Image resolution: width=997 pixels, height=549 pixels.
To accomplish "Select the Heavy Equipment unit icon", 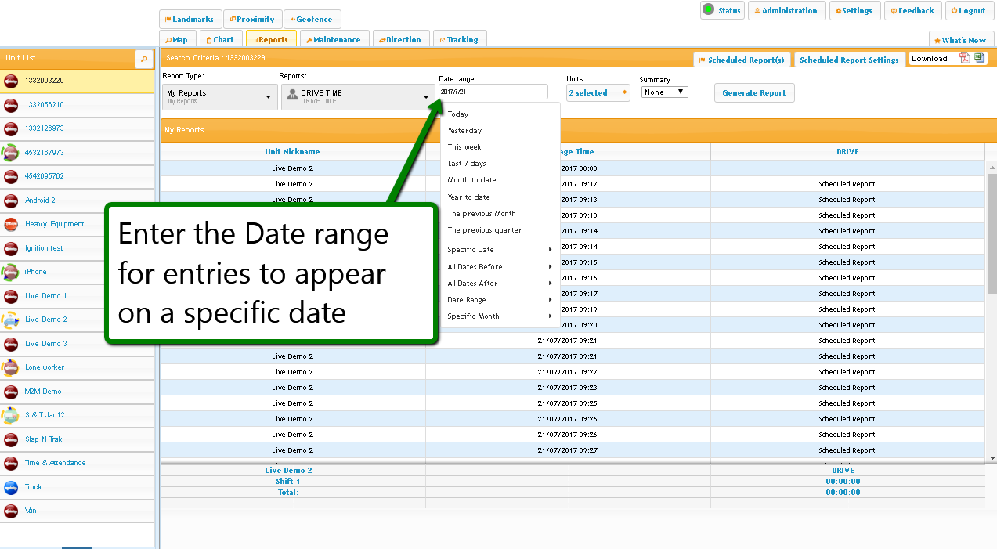I will click(11, 225).
